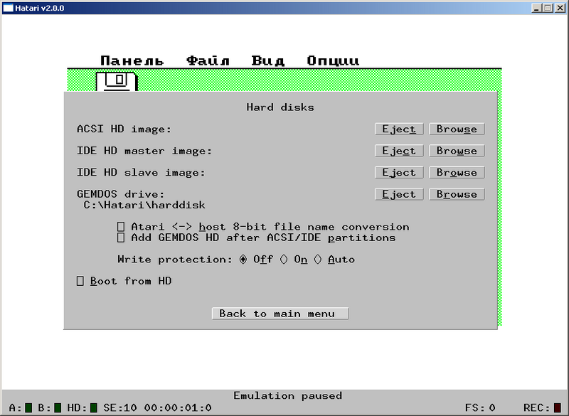Close the Hatari window

pyautogui.click(x=560, y=8)
